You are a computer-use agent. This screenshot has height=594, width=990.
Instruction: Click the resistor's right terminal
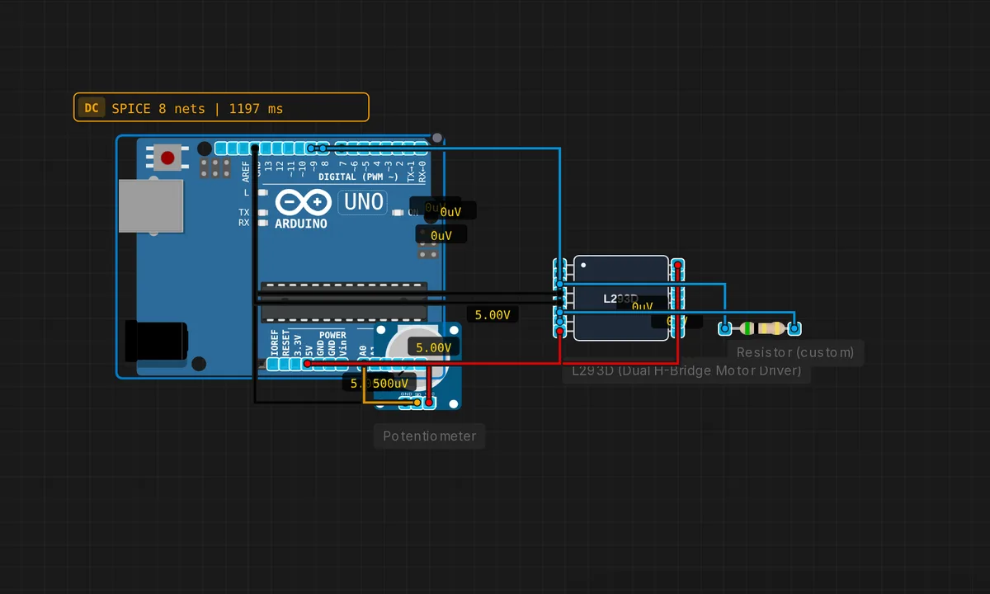[794, 329]
